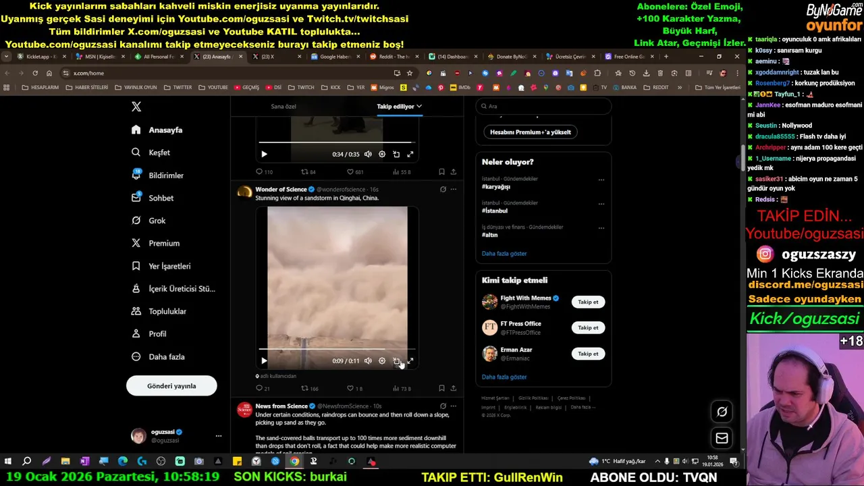The image size is (864, 486).
Task: Open Grok from the sidebar
Action: tap(148, 221)
